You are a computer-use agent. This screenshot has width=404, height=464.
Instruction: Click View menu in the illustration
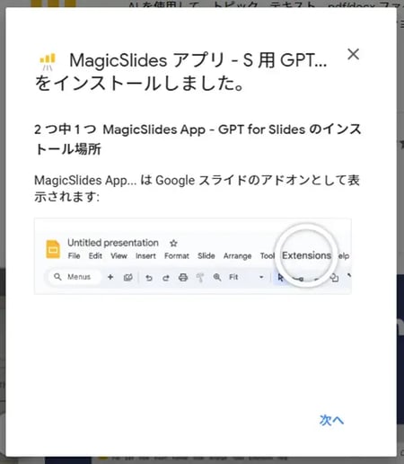click(x=119, y=255)
